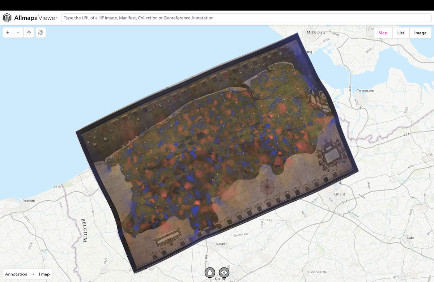Click the compass rose on historic map
This screenshot has height=282, width=434.
tap(267, 187)
